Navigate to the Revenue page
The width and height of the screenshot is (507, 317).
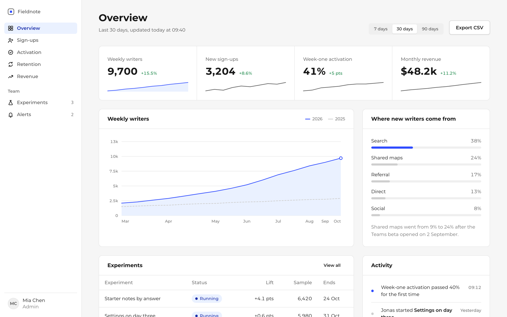[41, 76]
